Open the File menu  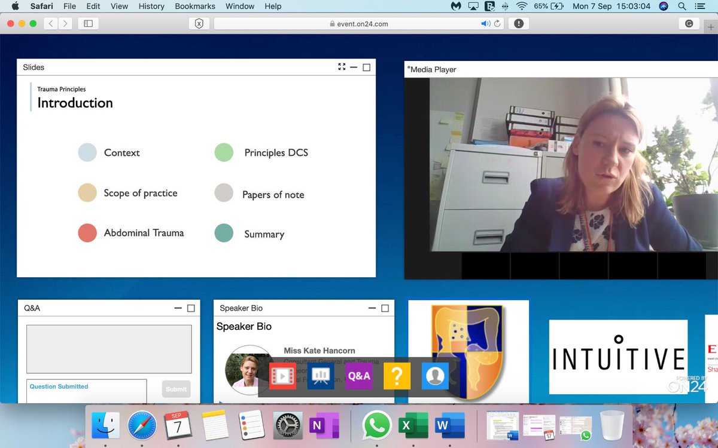pos(69,6)
